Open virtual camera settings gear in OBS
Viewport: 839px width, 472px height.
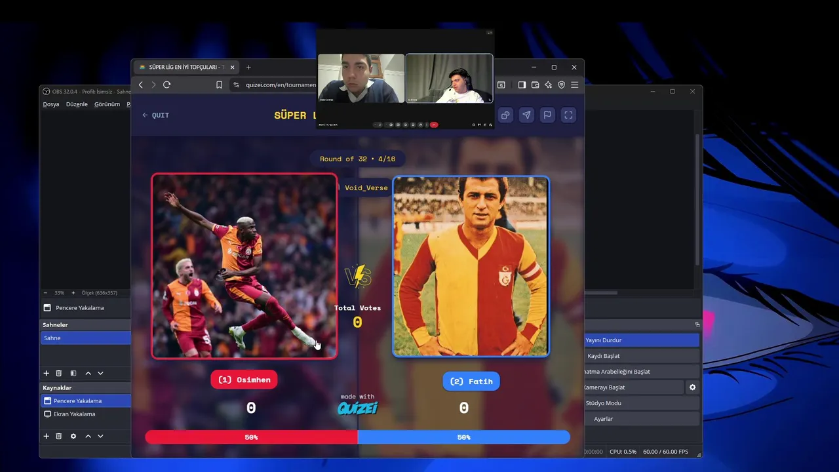[x=692, y=387]
